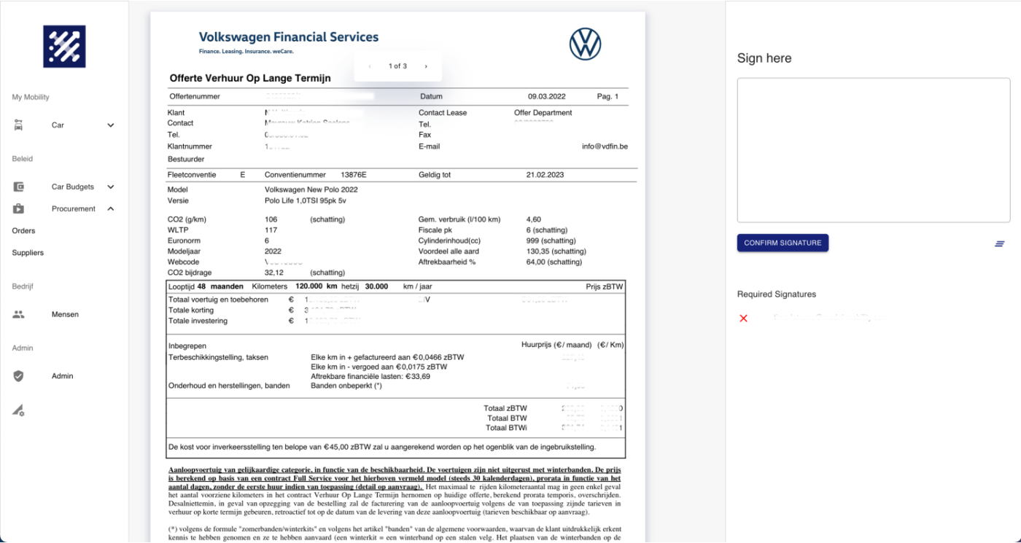The width and height of the screenshot is (1021, 543).
Task: Click the Volkswagen logo in the document
Action: [585, 44]
